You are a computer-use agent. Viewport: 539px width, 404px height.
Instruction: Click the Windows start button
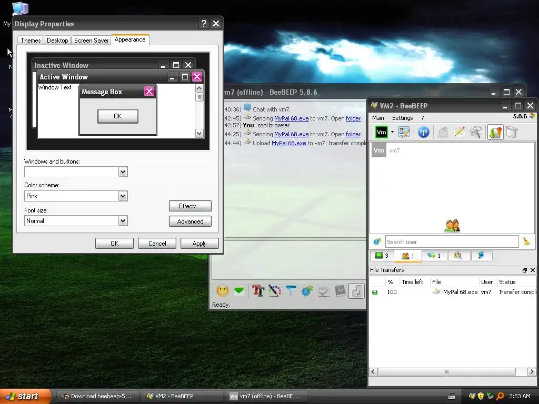pos(25,396)
